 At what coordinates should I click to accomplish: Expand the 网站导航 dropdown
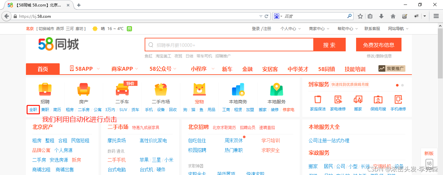pos(398,29)
